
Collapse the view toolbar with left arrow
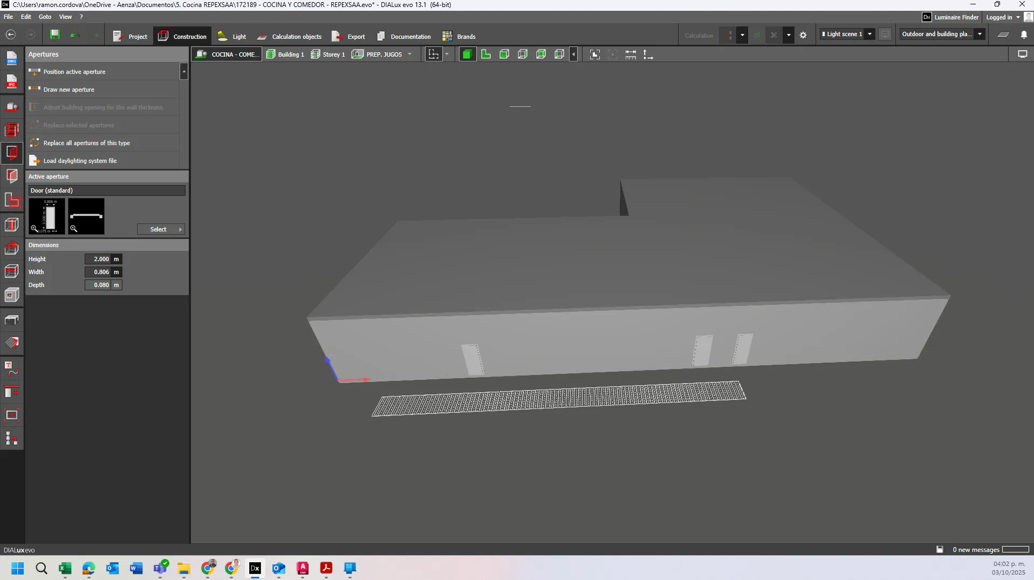pos(573,54)
